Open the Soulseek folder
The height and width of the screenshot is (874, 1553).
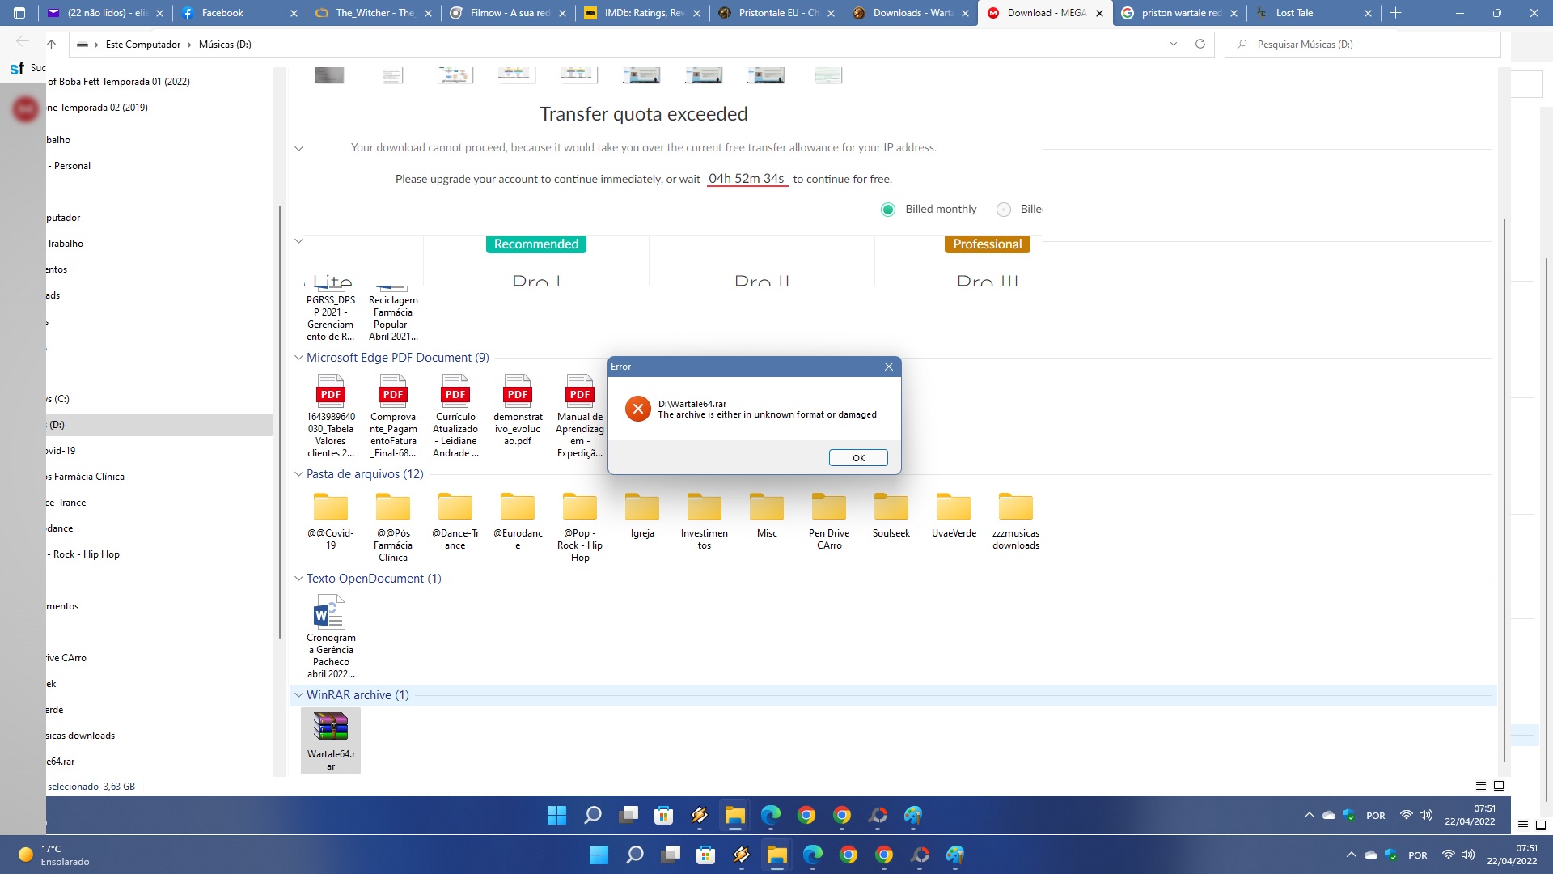coord(891,515)
